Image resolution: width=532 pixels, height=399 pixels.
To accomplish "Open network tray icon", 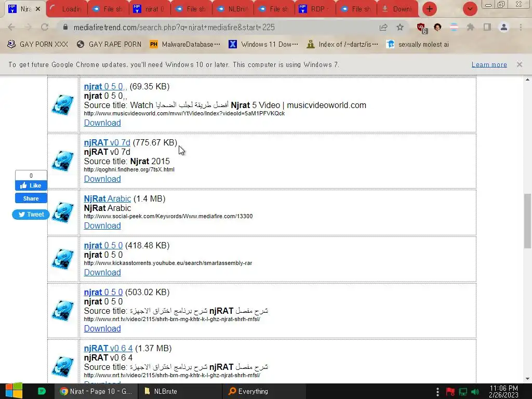I will pyautogui.click(x=463, y=392).
